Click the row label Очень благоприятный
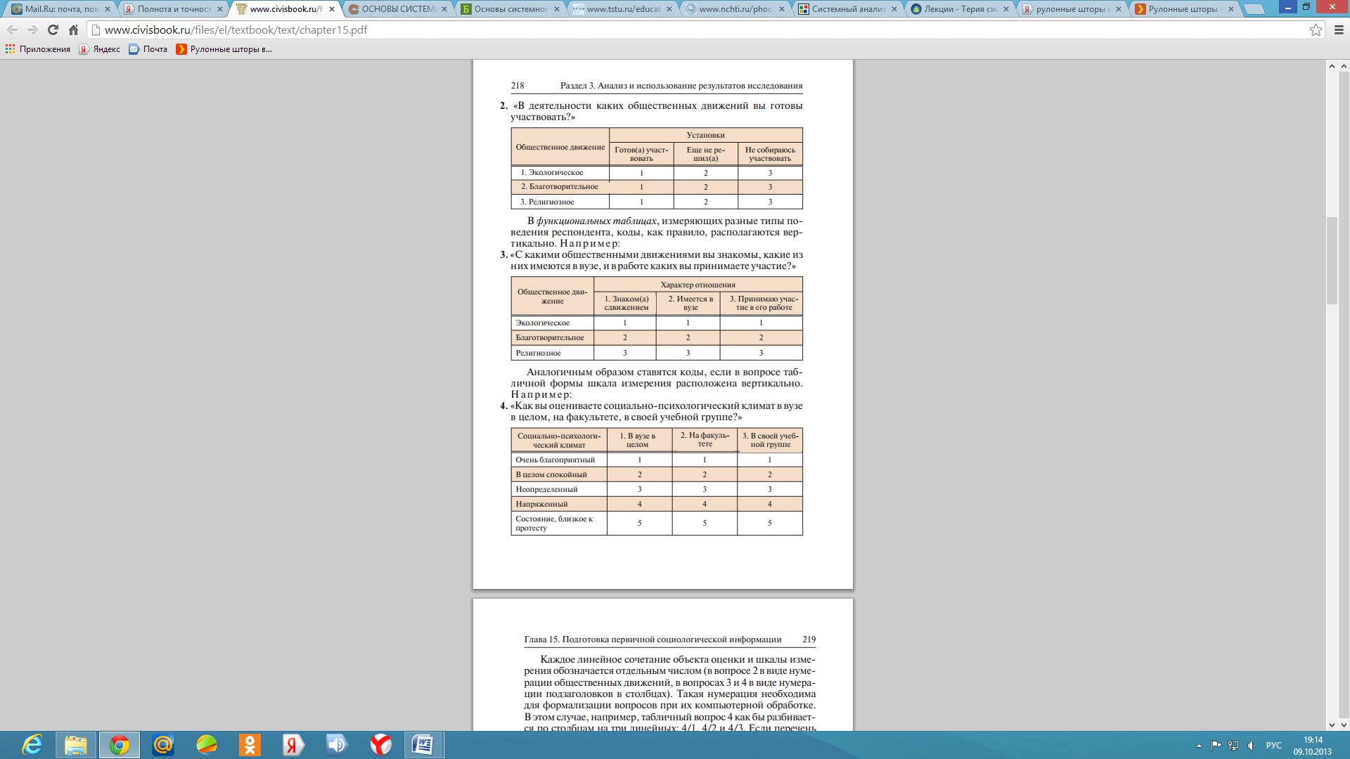 tap(555, 460)
